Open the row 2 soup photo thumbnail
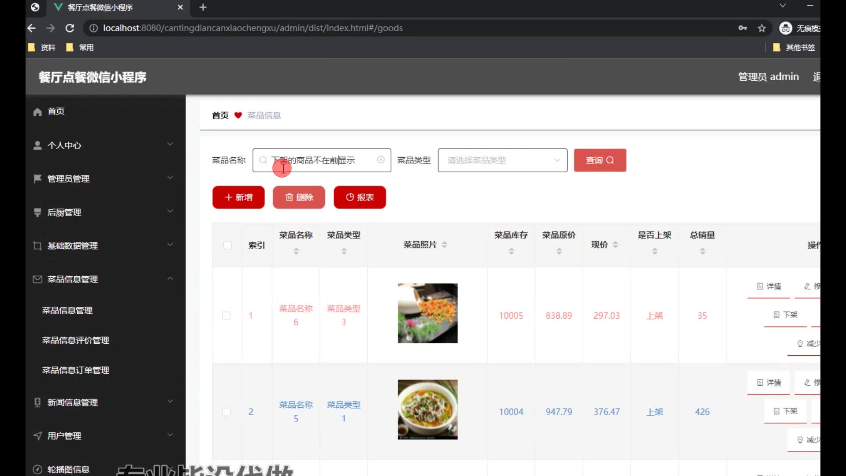The image size is (846, 476). tap(427, 409)
